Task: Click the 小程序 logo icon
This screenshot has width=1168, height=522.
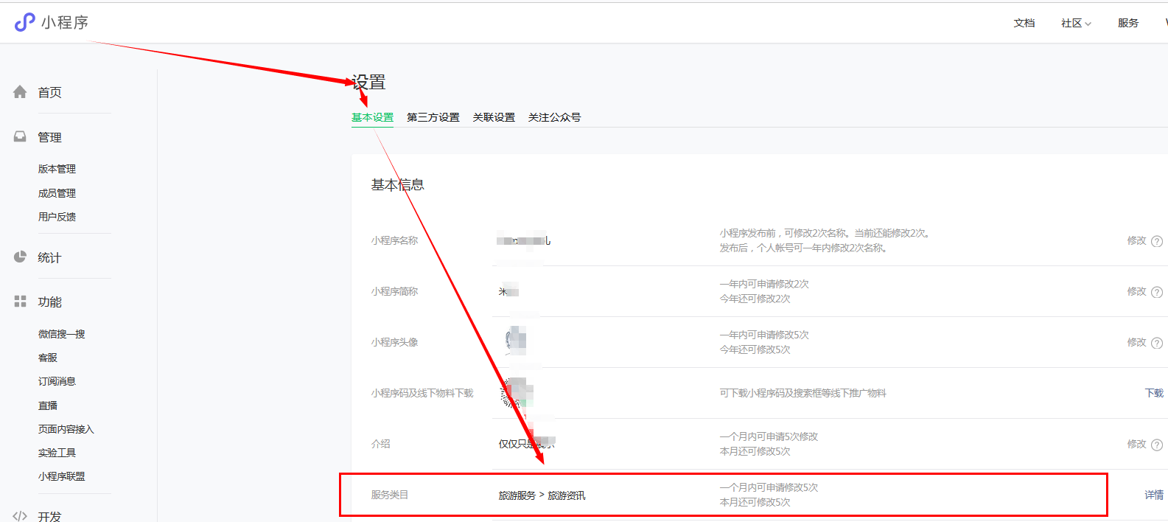Action: (24, 22)
